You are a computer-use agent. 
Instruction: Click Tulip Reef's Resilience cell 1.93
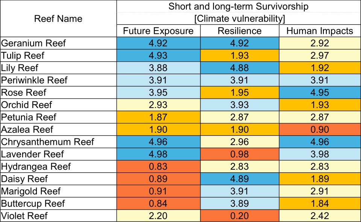click(x=240, y=56)
